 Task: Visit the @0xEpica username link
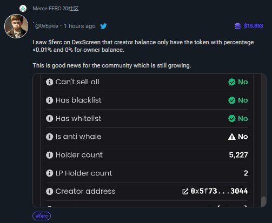click(x=47, y=26)
